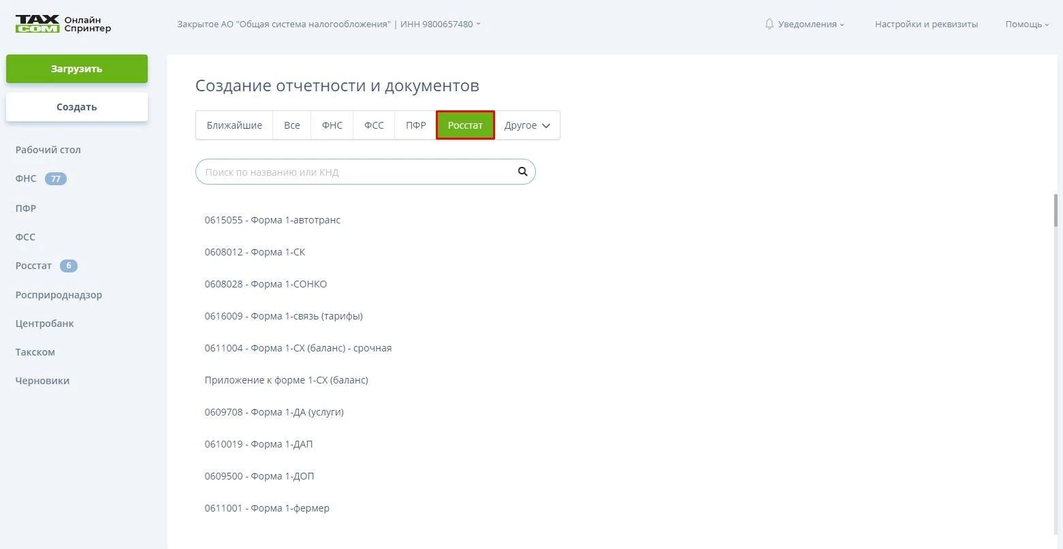1063x549 pixels.
Task: Click the Росстат badge showing 6
Action: [x=68, y=266]
